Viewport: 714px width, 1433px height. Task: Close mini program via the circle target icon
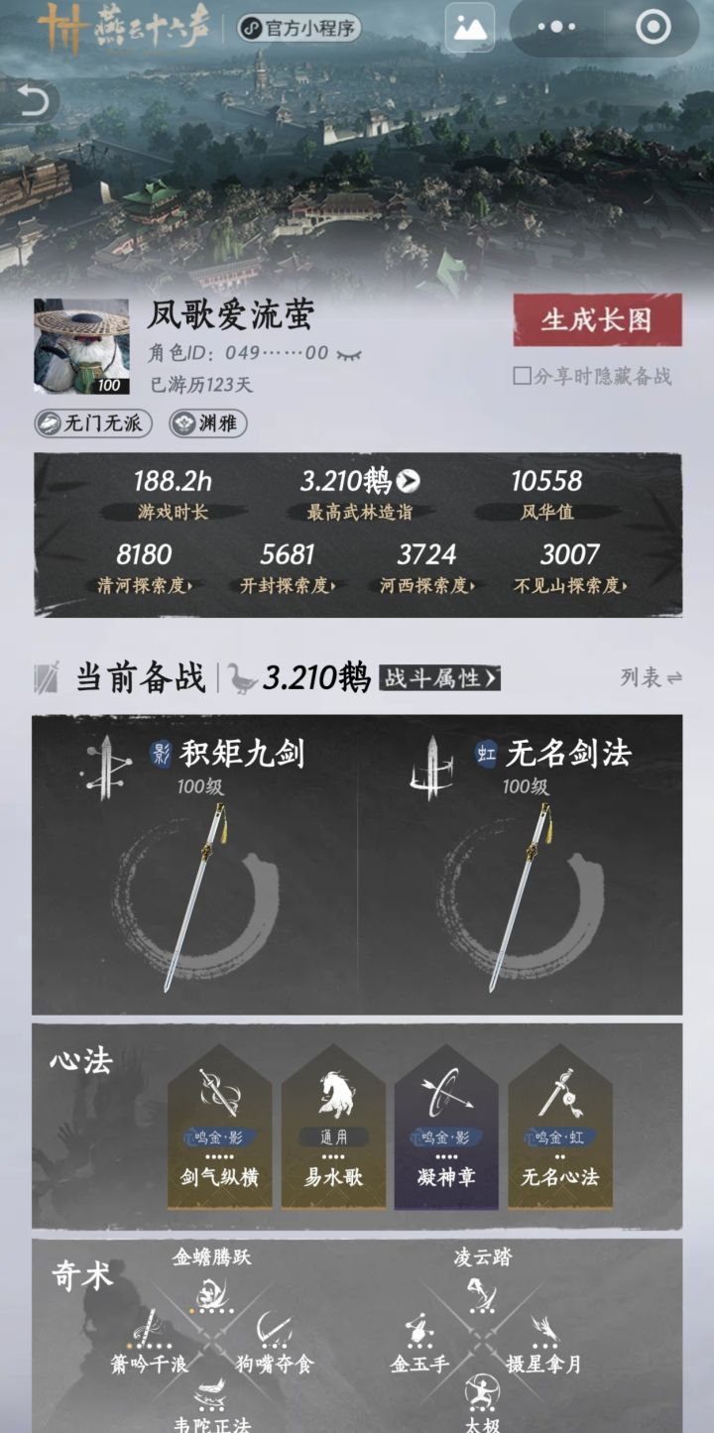click(652, 28)
